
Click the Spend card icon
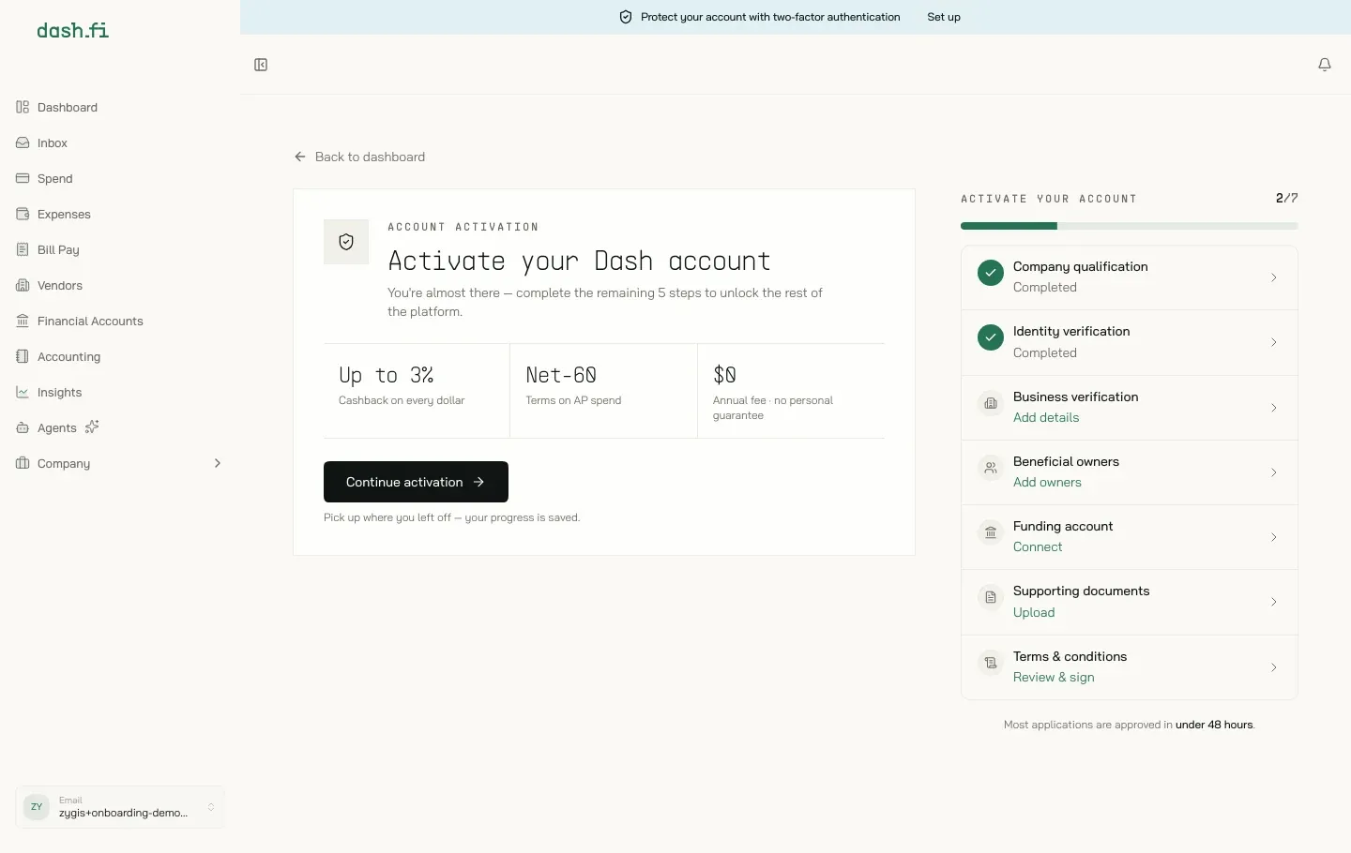tap(23, 178)
